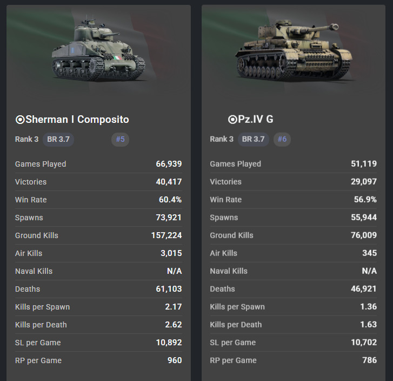Image resolution: width=393 pixels, height=381 pixels.
Task: Select the #6 ranking badge
Action: point(282,139)
